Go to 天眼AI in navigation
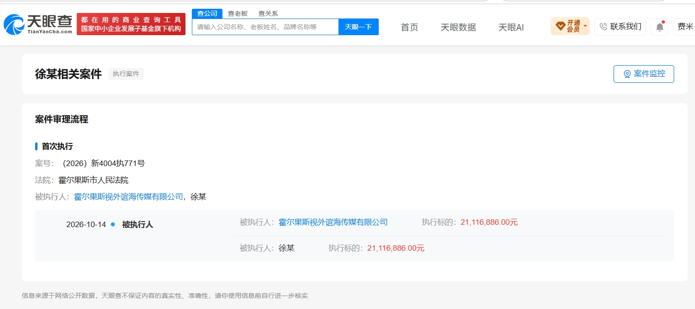The image size is (695, 309). [511, 27]
